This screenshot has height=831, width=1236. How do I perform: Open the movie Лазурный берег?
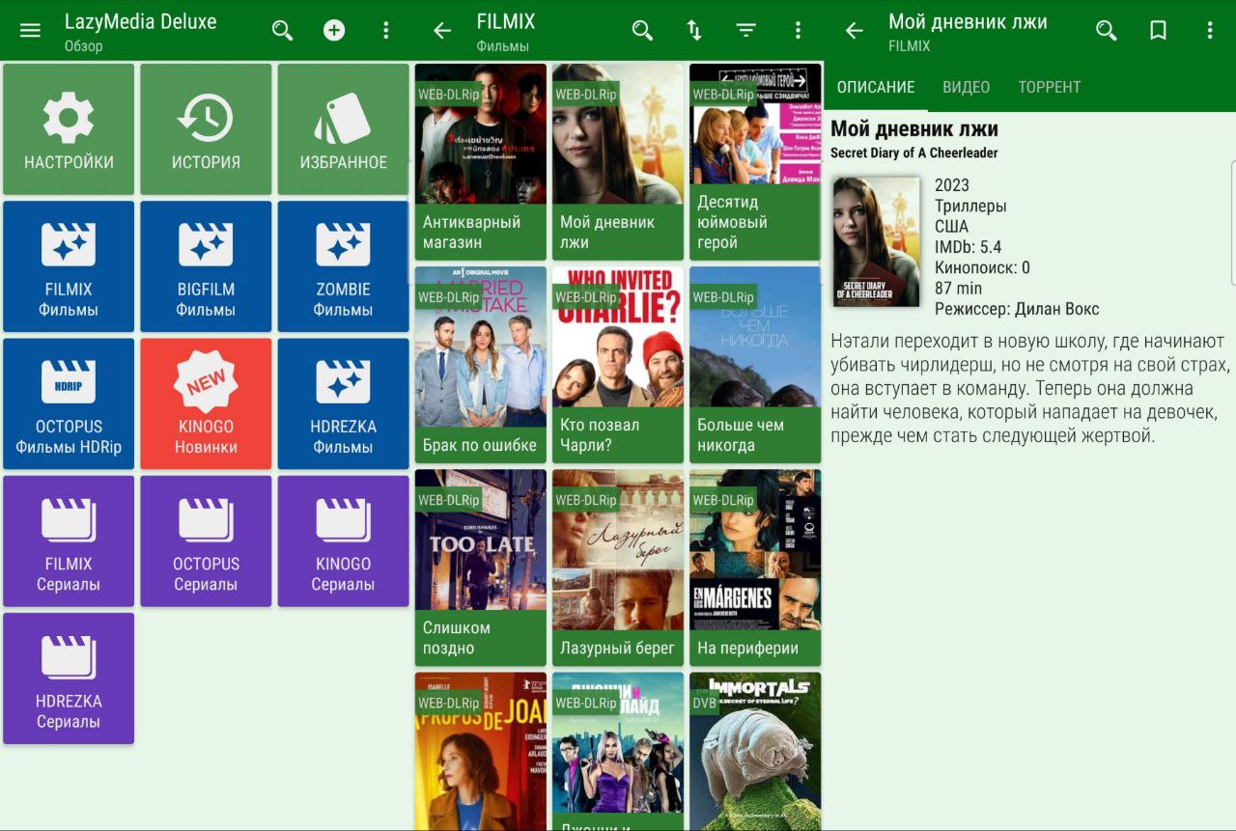point(618,568)
